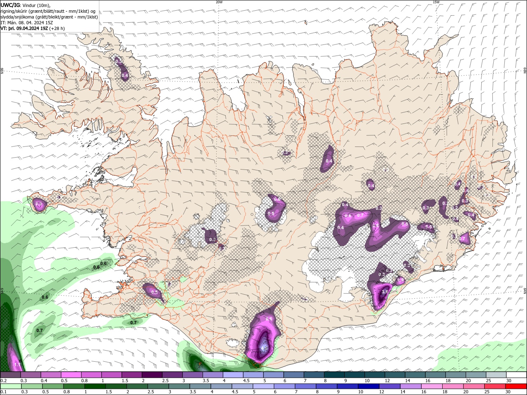527x395 pixels.
Task: Pick the red 30 swatch in the lower legend row
Action: [516, 386]
